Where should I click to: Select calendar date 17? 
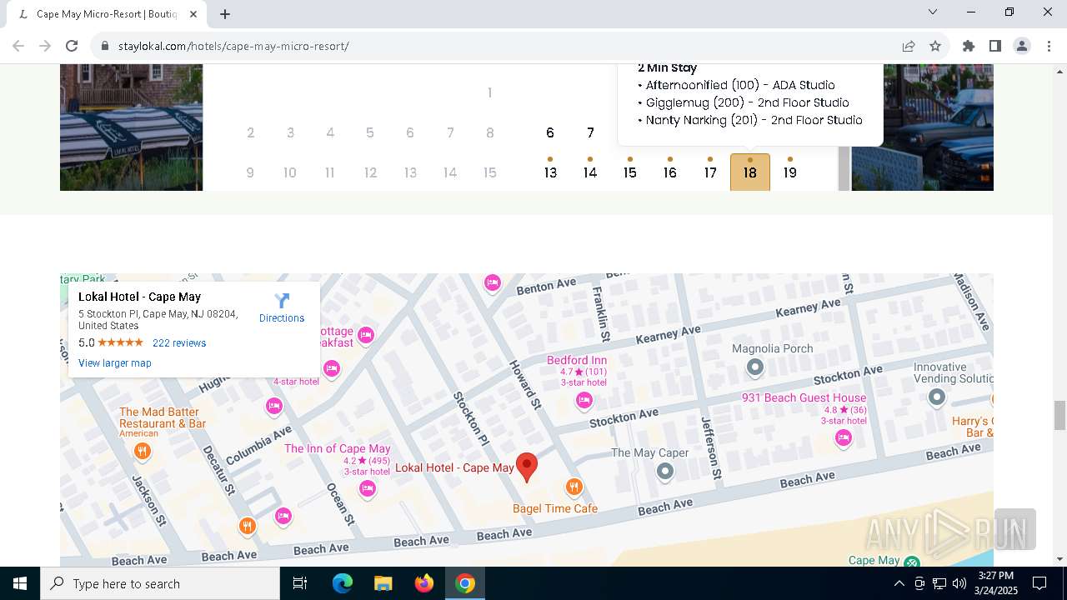pos(710,172)
